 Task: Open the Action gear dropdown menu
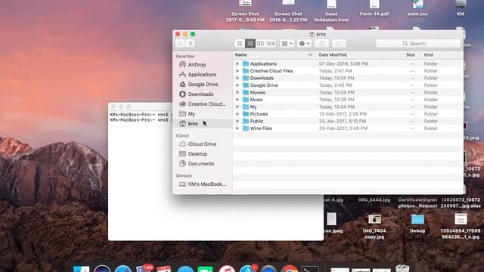[x=304, y=44]
